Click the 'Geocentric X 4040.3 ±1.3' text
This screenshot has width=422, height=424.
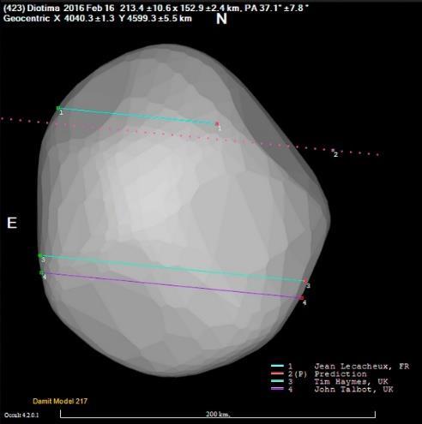[58, 19]
